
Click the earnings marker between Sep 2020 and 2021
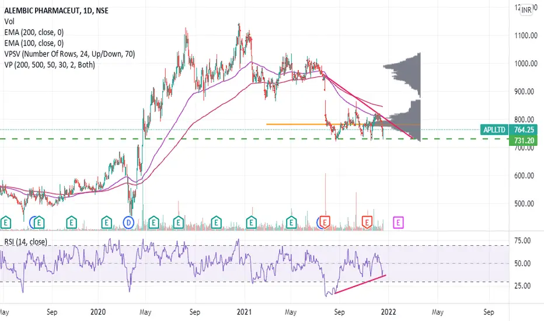coord(216,222)
